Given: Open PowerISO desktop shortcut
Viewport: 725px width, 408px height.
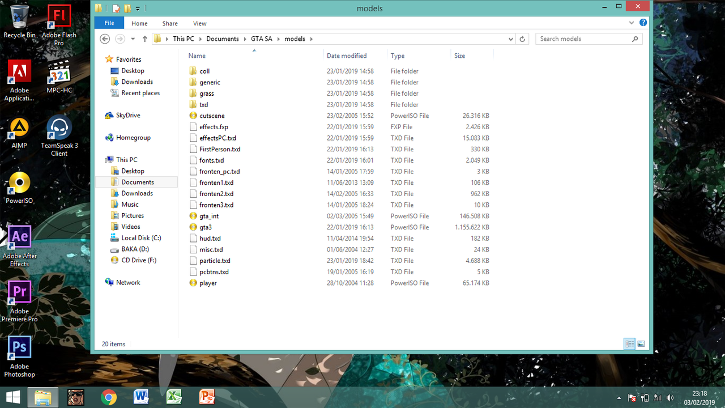Looking at the screenshot, I should point(19,188).
